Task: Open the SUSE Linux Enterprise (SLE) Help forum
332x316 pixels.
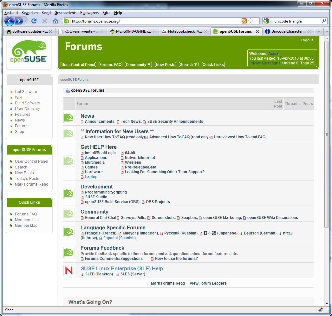Action: coord(122,268)
